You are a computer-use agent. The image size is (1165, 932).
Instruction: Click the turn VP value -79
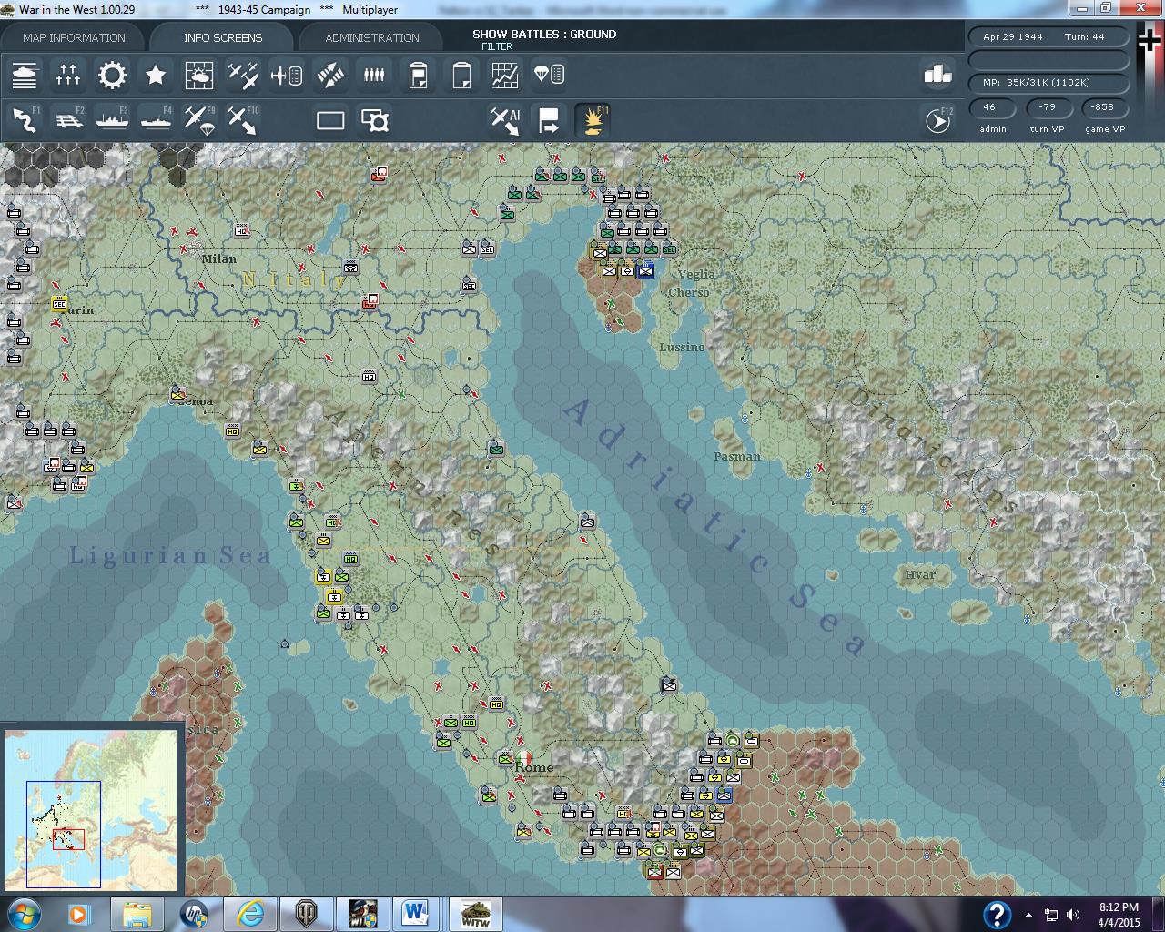[x=1048, y=106]
